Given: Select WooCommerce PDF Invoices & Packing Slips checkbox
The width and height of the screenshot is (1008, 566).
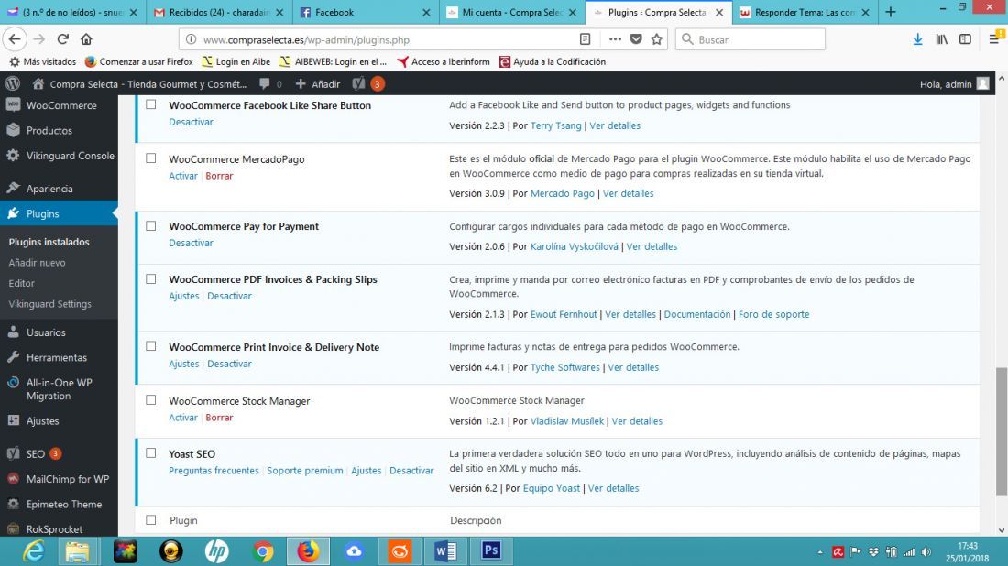Looking at the screenshot, I should 150,278.
